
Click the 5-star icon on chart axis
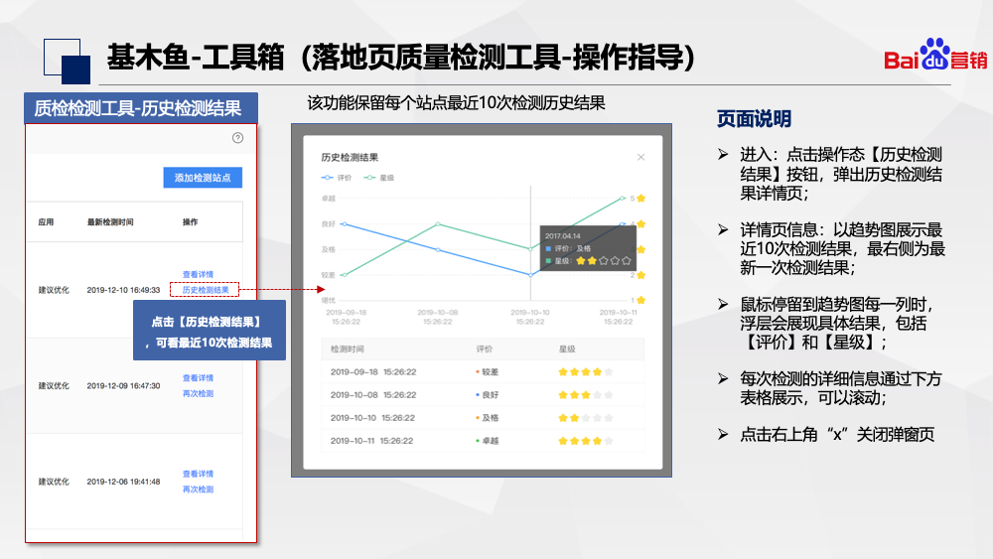tap(640, 199)
